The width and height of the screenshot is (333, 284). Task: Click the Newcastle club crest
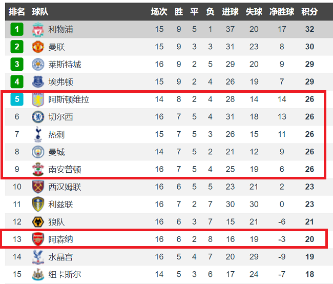point(38,274)
